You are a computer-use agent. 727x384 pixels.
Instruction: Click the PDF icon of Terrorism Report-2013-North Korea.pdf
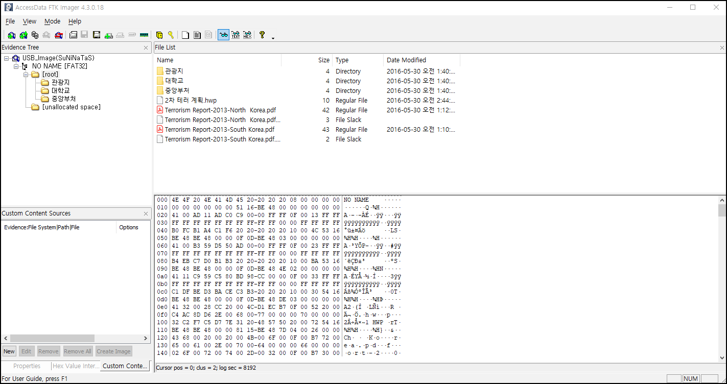pyautogui.click(x=160, y=110)
